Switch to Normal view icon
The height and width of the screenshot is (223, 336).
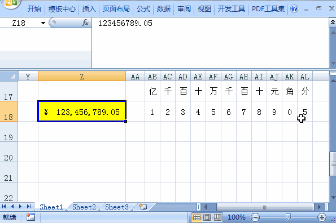[x=197, y=217]
